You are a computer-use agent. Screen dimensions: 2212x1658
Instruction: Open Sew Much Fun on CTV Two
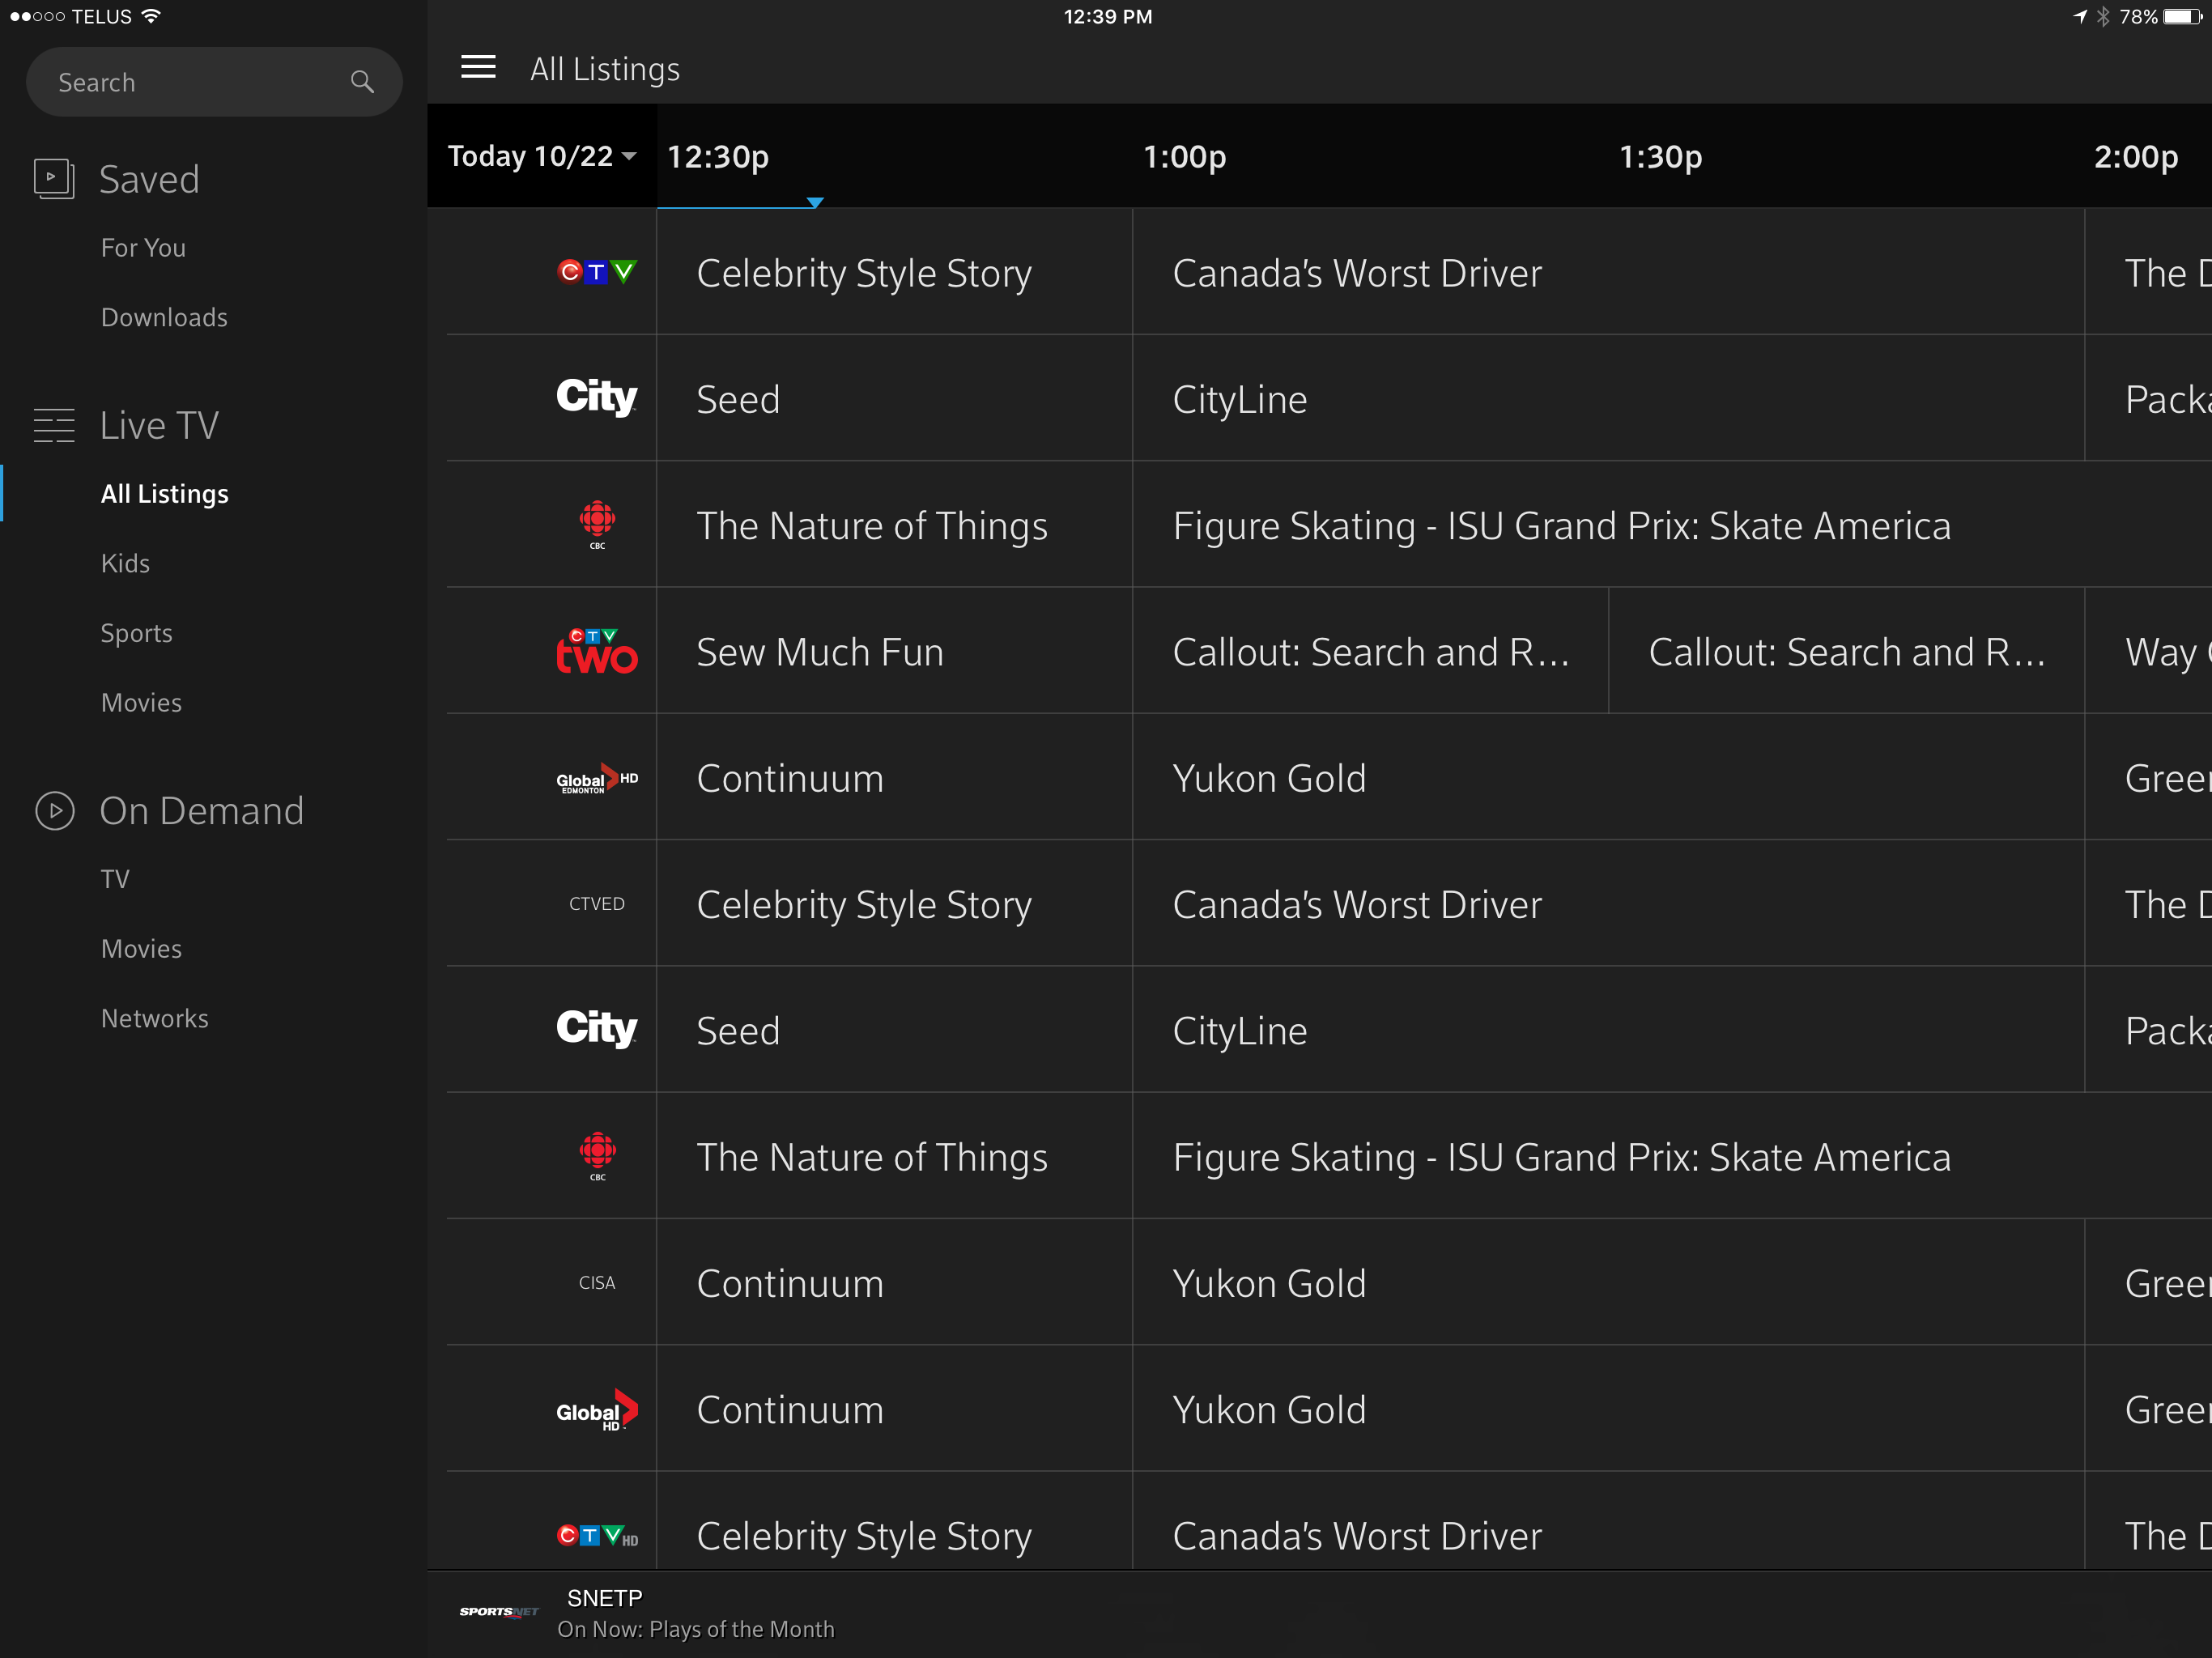(894, 651)
